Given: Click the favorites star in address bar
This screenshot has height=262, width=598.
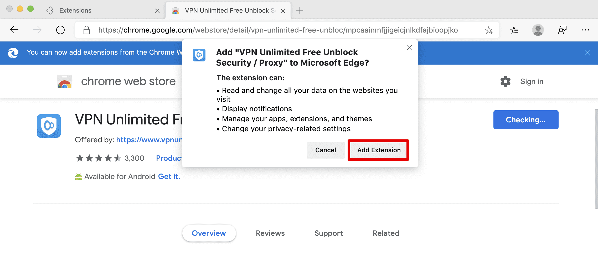Looking at the screenshot, I should click(x=489, y=30).
